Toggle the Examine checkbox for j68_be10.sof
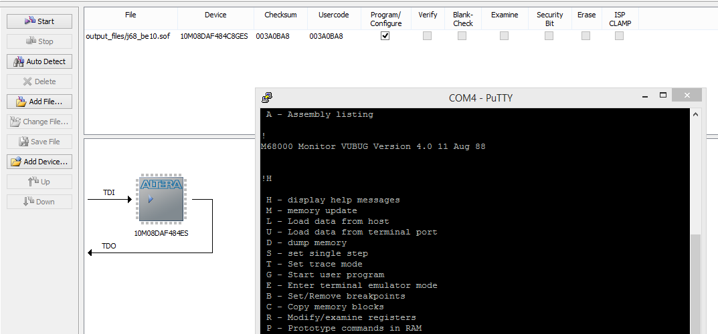 pyautogui.click(x=504, y=35)
